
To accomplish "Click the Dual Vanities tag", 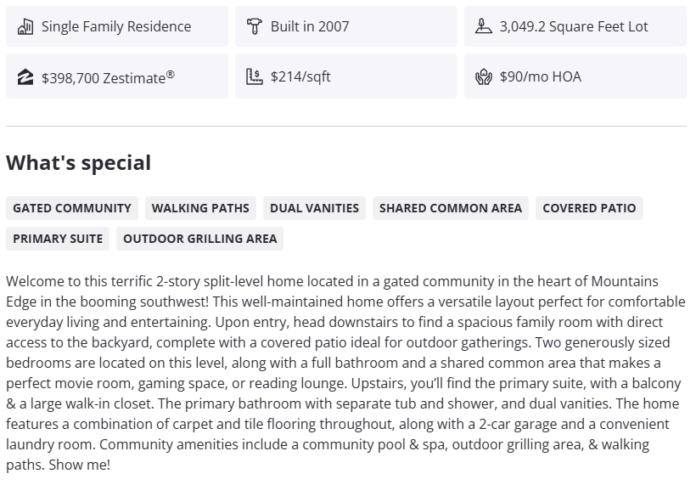I will [314, 208].
